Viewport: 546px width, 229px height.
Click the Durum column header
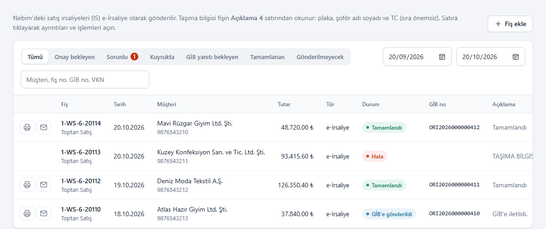click(370, 104)
